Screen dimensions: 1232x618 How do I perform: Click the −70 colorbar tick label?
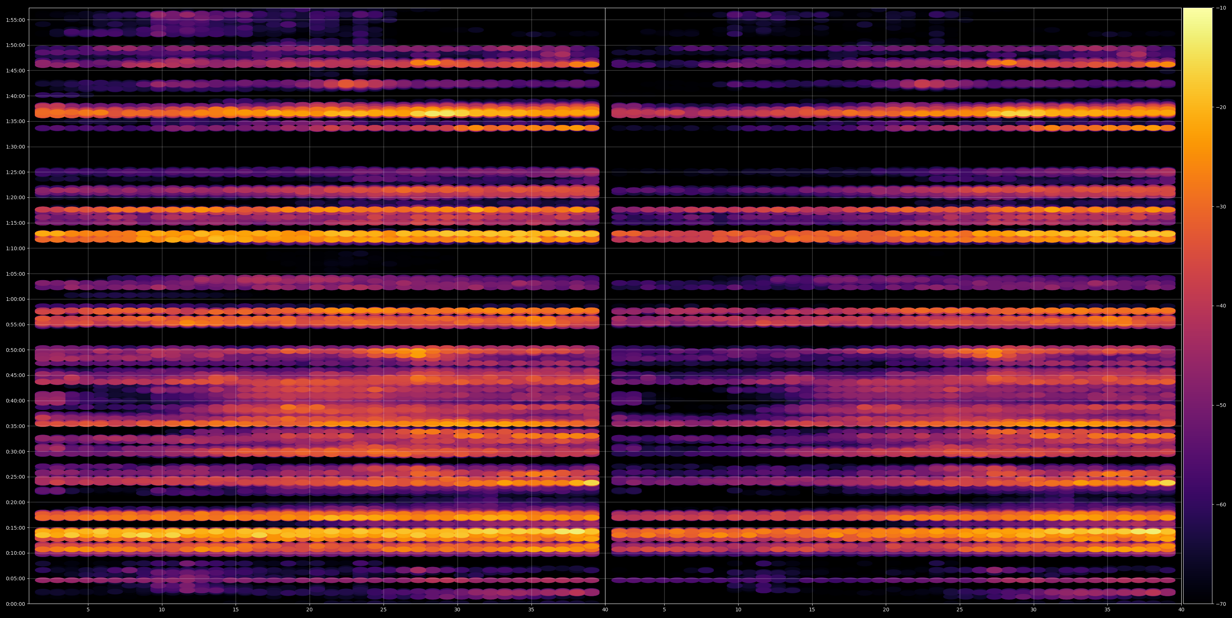[x=1221, y=604]
